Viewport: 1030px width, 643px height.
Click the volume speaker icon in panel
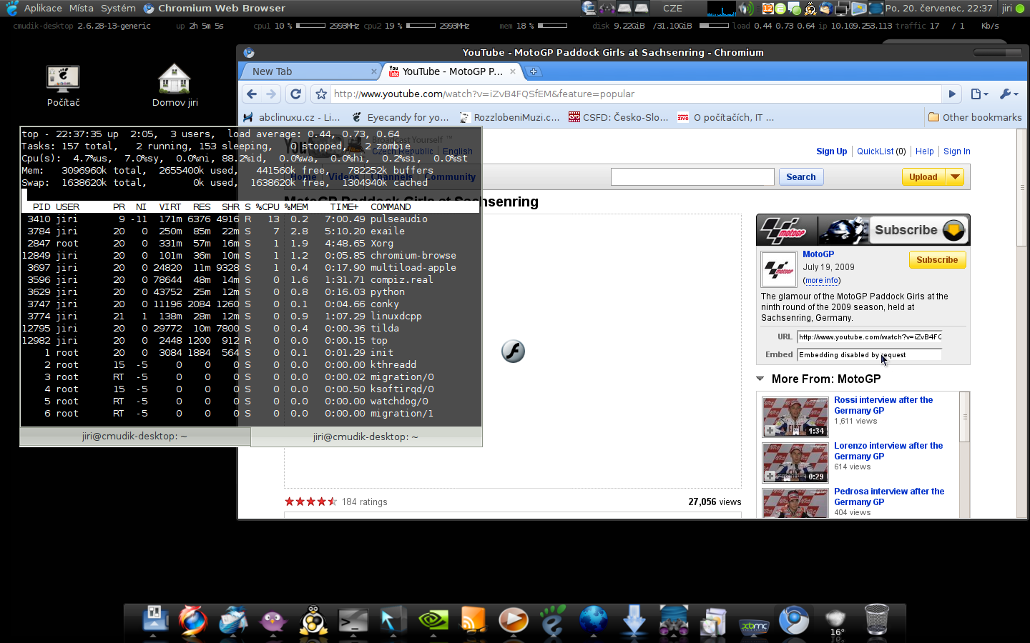point(745,9)
